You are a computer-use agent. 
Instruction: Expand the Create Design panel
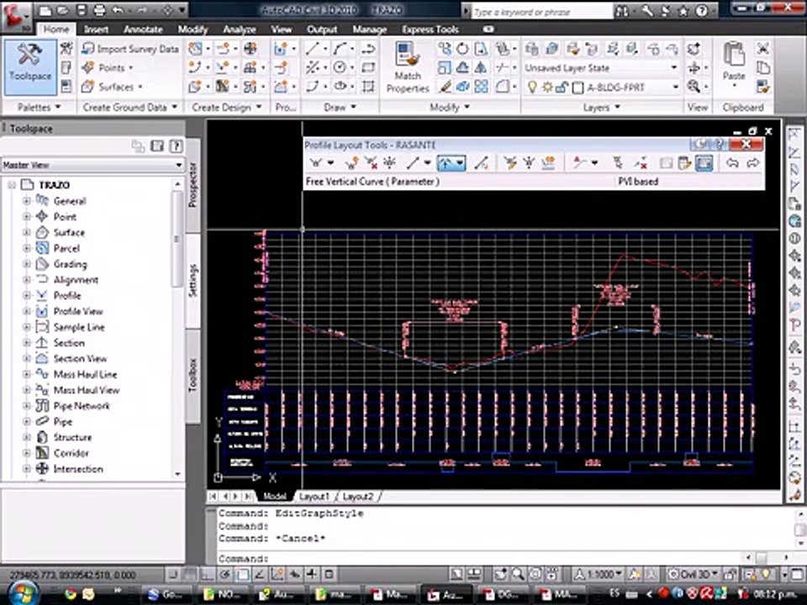(226, 108)
